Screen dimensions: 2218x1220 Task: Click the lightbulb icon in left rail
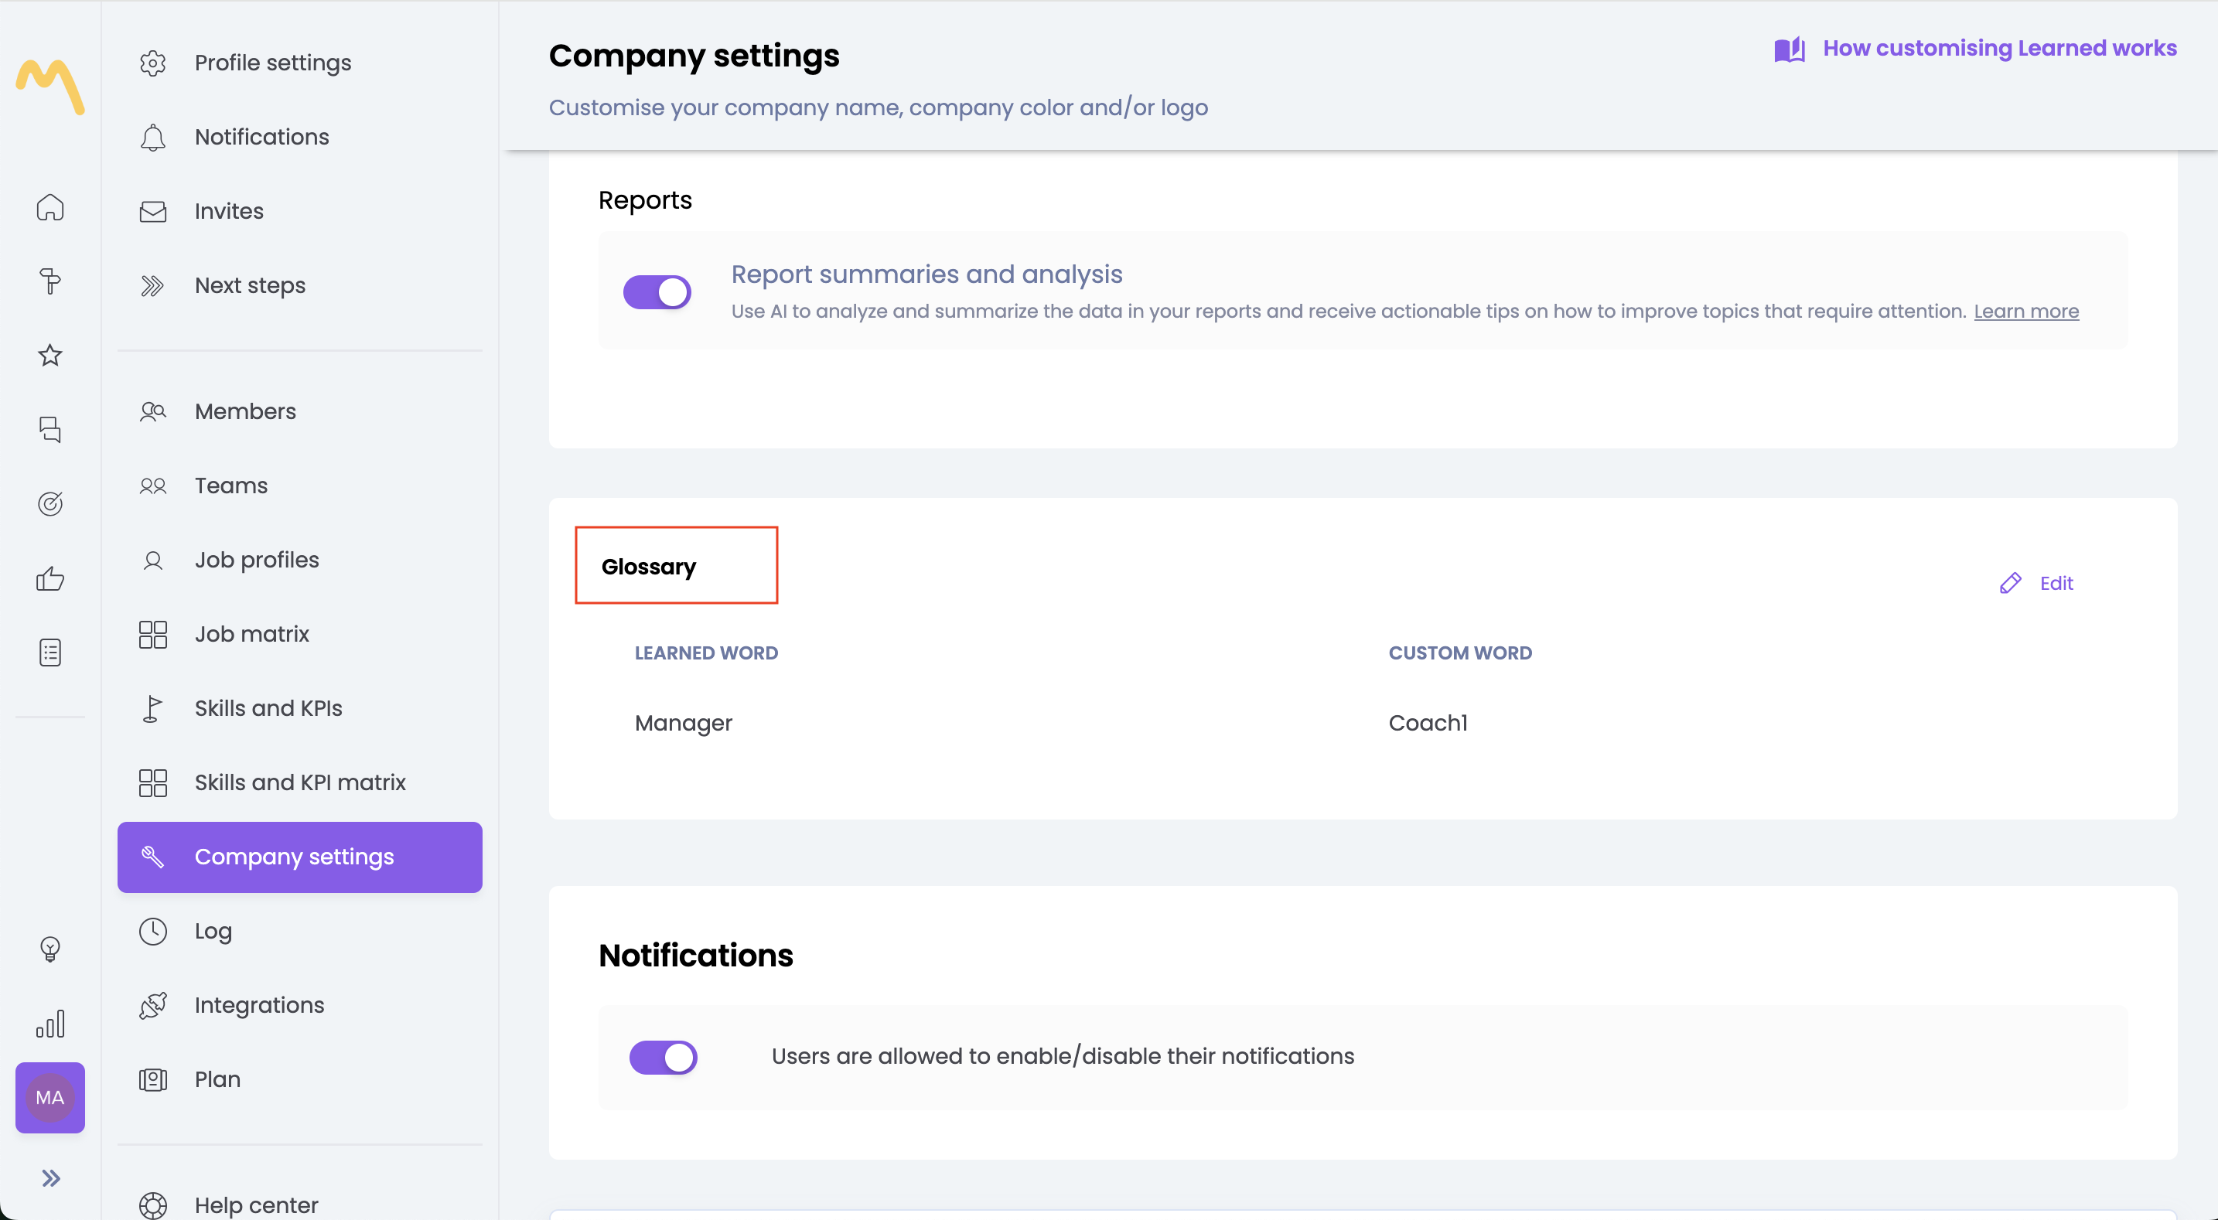(50, 949)
